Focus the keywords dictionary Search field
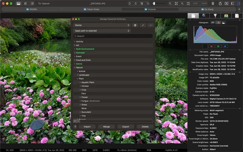 point(113,36)
